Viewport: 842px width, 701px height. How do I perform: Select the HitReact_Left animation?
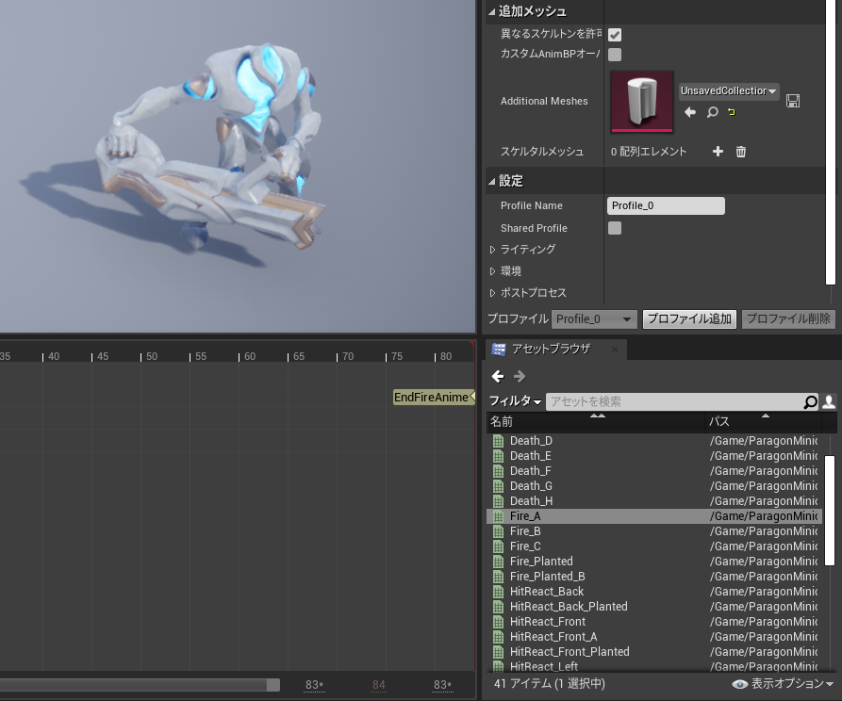[654, 666]
